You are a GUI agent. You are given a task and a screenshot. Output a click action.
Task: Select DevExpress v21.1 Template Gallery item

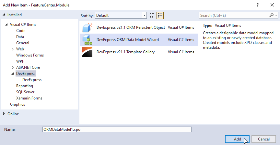139,52
